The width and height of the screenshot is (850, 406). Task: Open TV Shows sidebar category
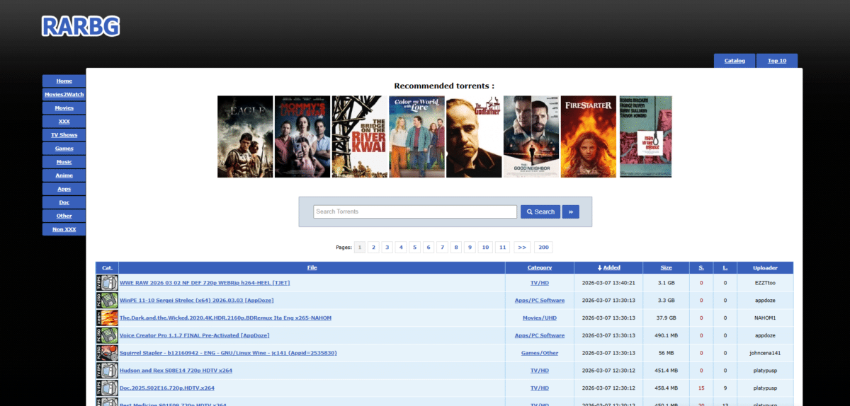[64, 135]
